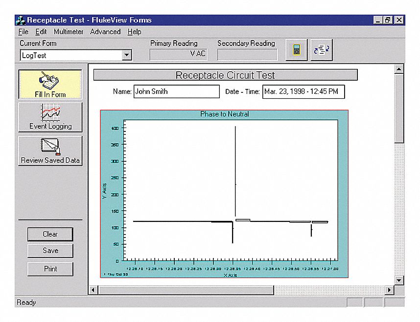Click the FlukeView app icon in title bar
Screen dimensions: 420x322
pos(21,20)
